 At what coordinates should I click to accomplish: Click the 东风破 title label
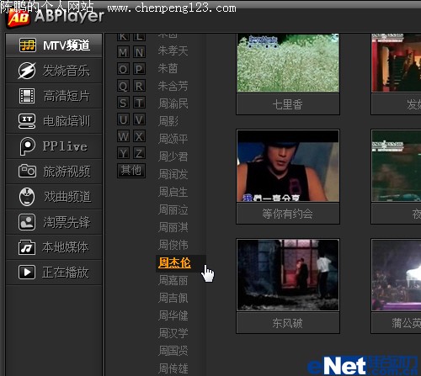click(288, 323)
